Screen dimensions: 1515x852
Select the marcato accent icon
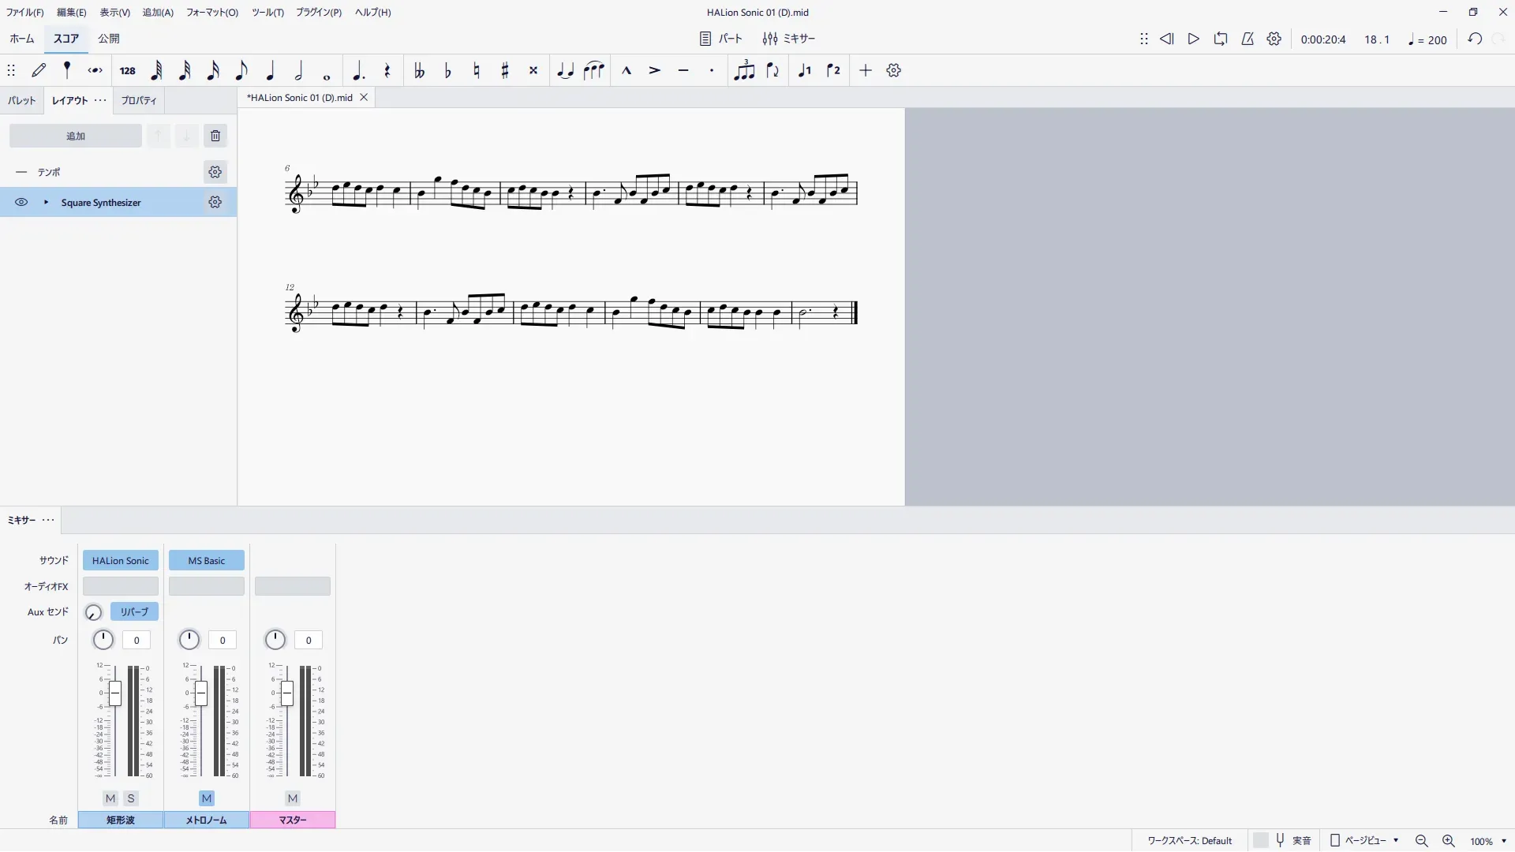pos(627,71)
